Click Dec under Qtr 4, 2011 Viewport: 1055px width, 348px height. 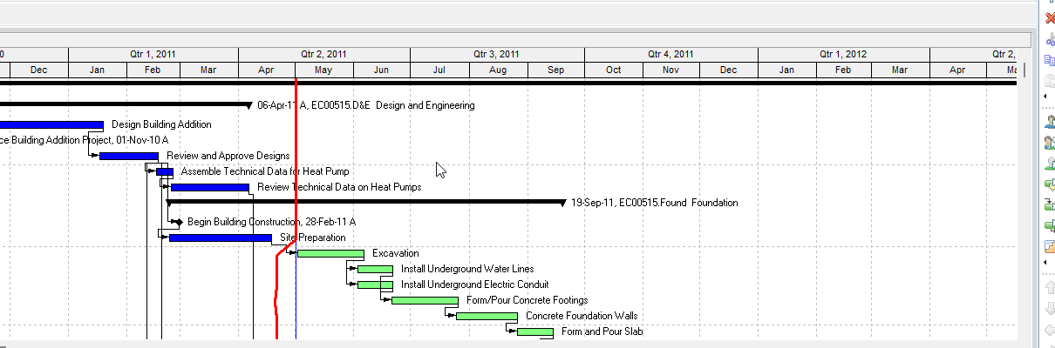(729, 70)
